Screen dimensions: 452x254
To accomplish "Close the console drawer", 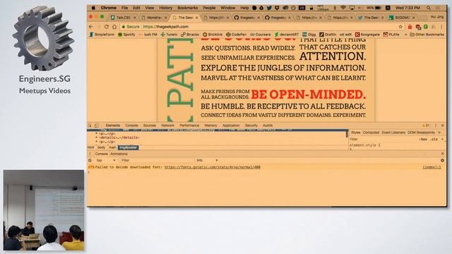I will 443,154.
